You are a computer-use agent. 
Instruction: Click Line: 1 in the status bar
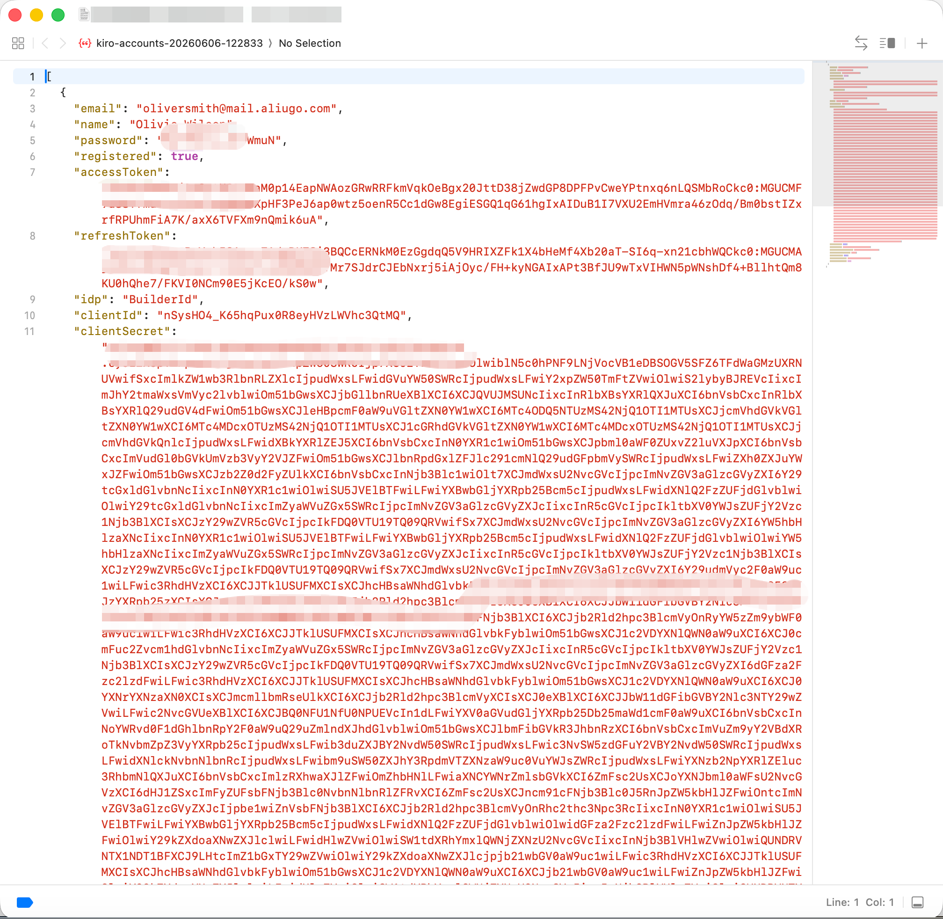842,902
